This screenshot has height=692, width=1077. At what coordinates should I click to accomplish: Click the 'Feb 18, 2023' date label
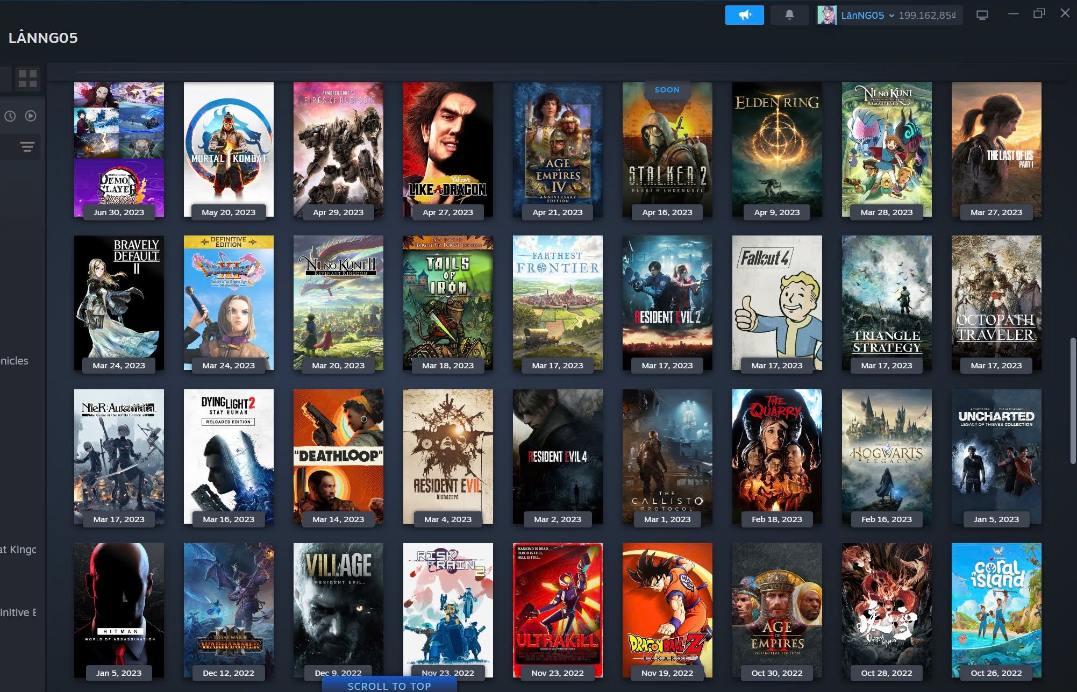pos(777,519)
